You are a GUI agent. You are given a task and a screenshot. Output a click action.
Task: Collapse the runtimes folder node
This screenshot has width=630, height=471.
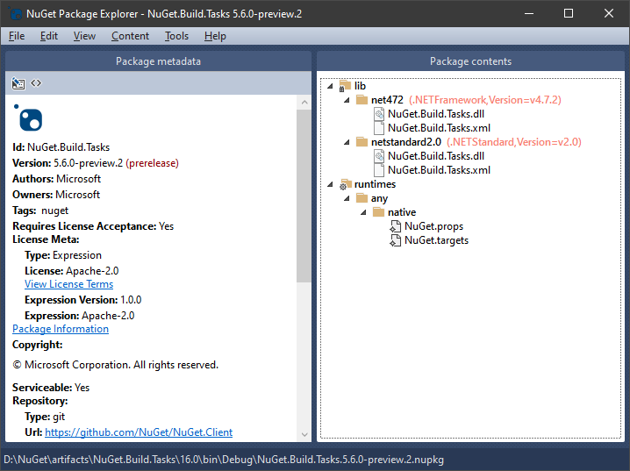tap(330, 184)
